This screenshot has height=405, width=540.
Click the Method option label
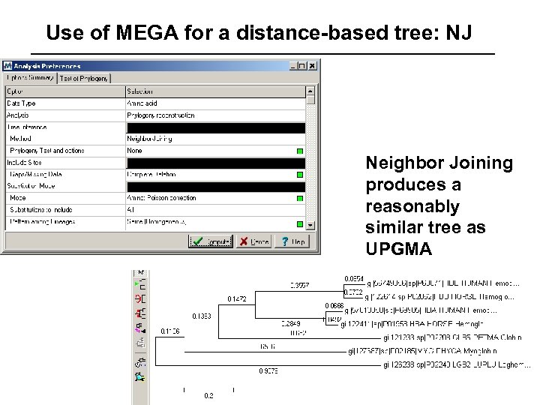tap(20, 139)
